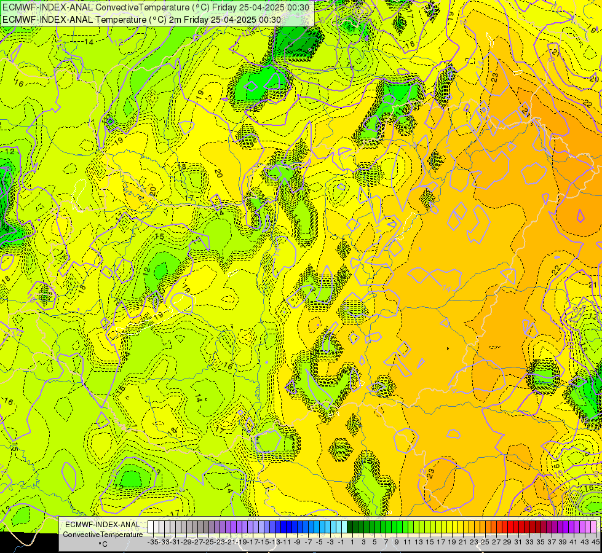Pick the dark green swatch above legend value 1
This screenshot has width=602, height=553.
point(350,527)
